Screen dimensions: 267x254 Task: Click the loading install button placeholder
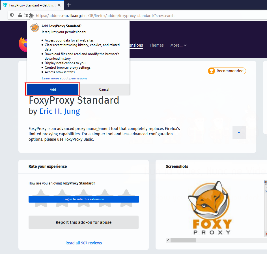(x=239, y=132)
